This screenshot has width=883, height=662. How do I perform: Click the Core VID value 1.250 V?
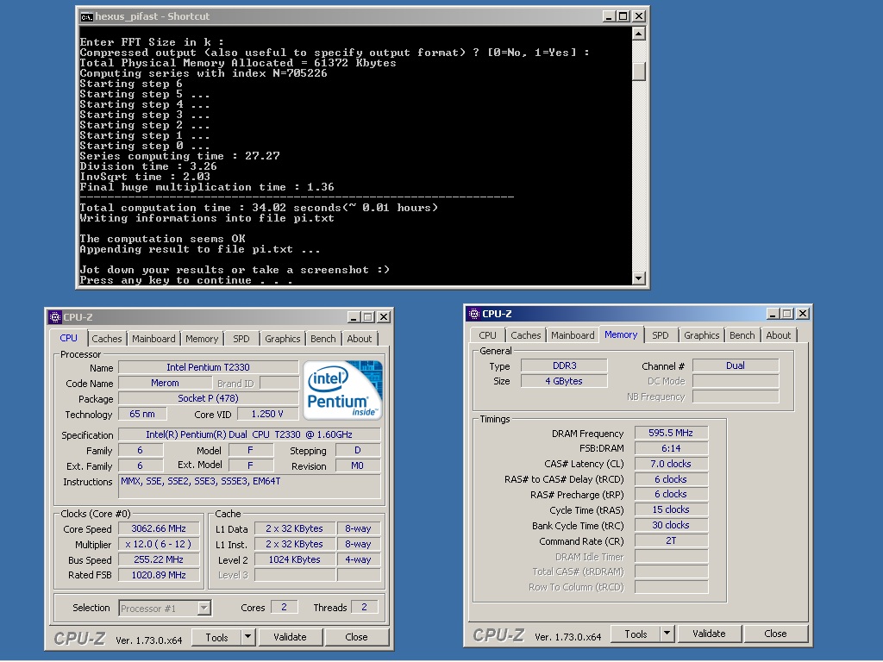pos(267,414)
